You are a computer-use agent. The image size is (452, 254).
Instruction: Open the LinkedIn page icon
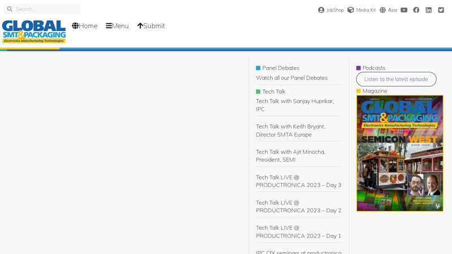[429, 10]
